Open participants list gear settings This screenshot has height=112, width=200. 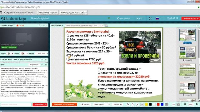42,59
